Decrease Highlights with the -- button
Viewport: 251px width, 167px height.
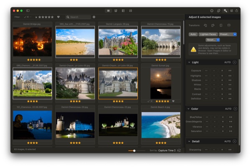coord(206,76)
